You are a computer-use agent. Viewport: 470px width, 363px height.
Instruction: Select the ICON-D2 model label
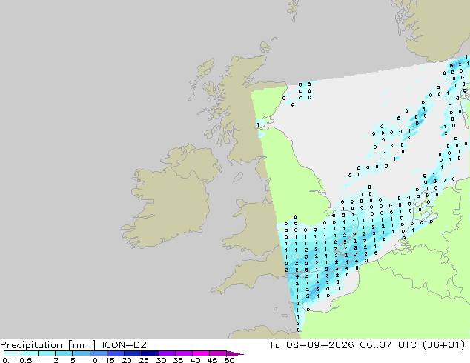coord(124,345)
